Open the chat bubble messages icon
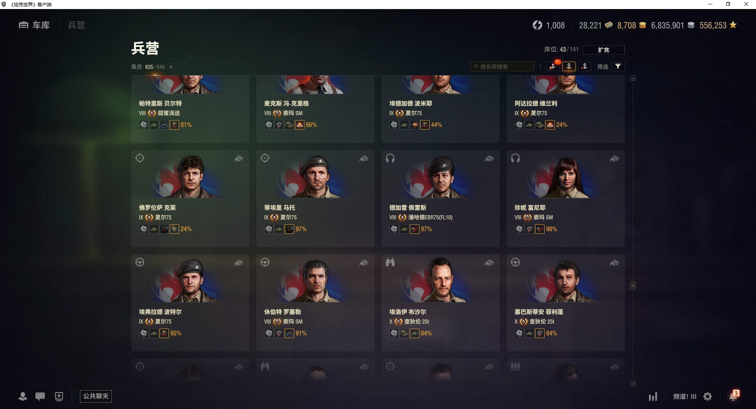The width and height of the screenshot is (756, 409). pos(40,396)
